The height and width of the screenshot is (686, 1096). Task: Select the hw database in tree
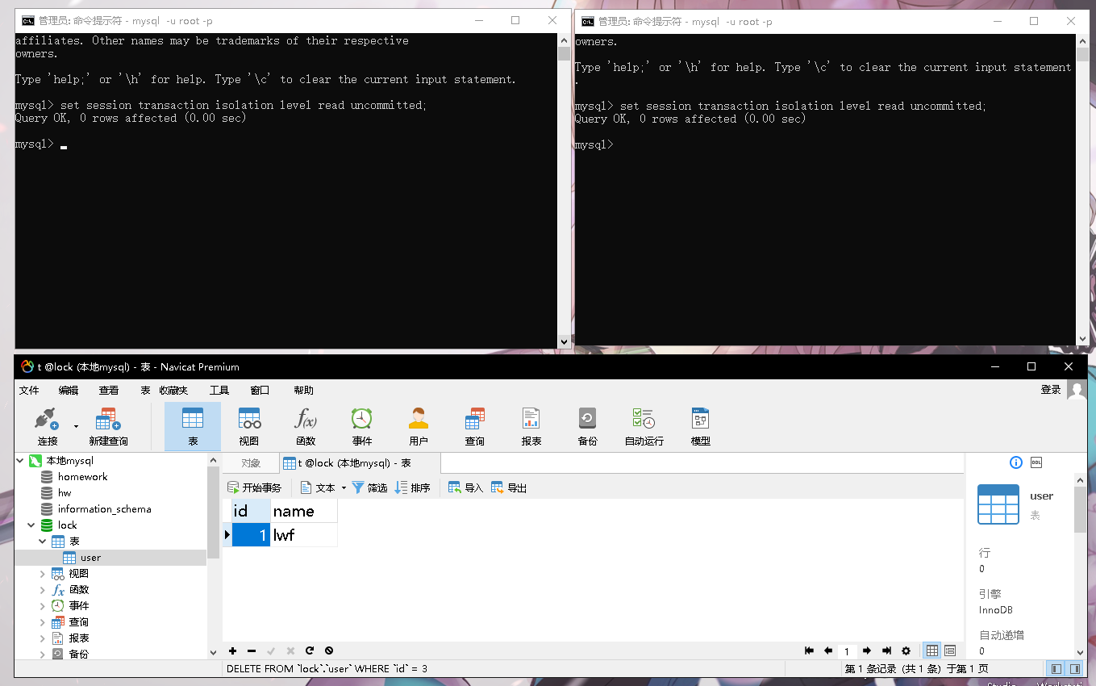(65, 493)
